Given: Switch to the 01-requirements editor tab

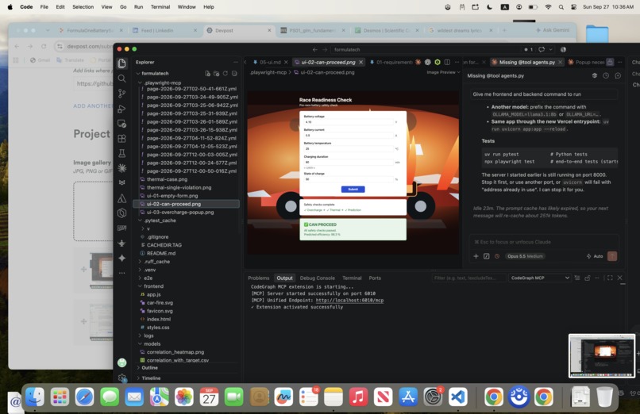Looking at the screenshot, I should [x=394, y=62].
